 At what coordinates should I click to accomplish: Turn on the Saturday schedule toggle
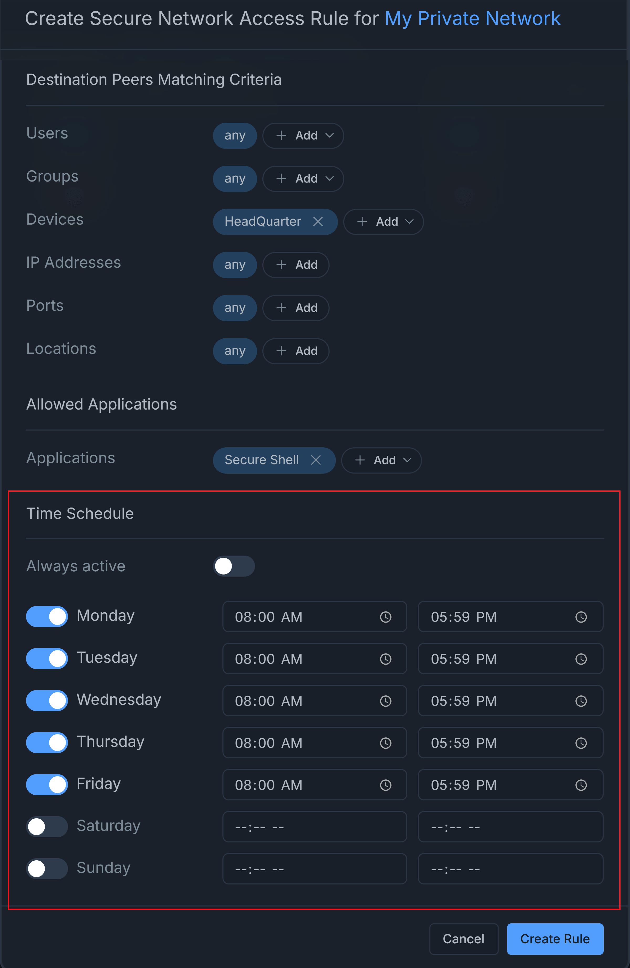click(47, 826)
